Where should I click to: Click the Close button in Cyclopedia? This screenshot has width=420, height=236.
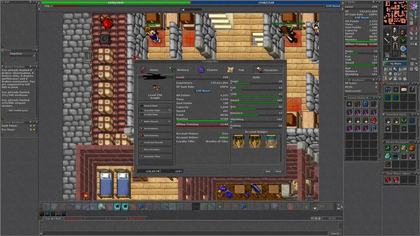click(x=278, y=171)
